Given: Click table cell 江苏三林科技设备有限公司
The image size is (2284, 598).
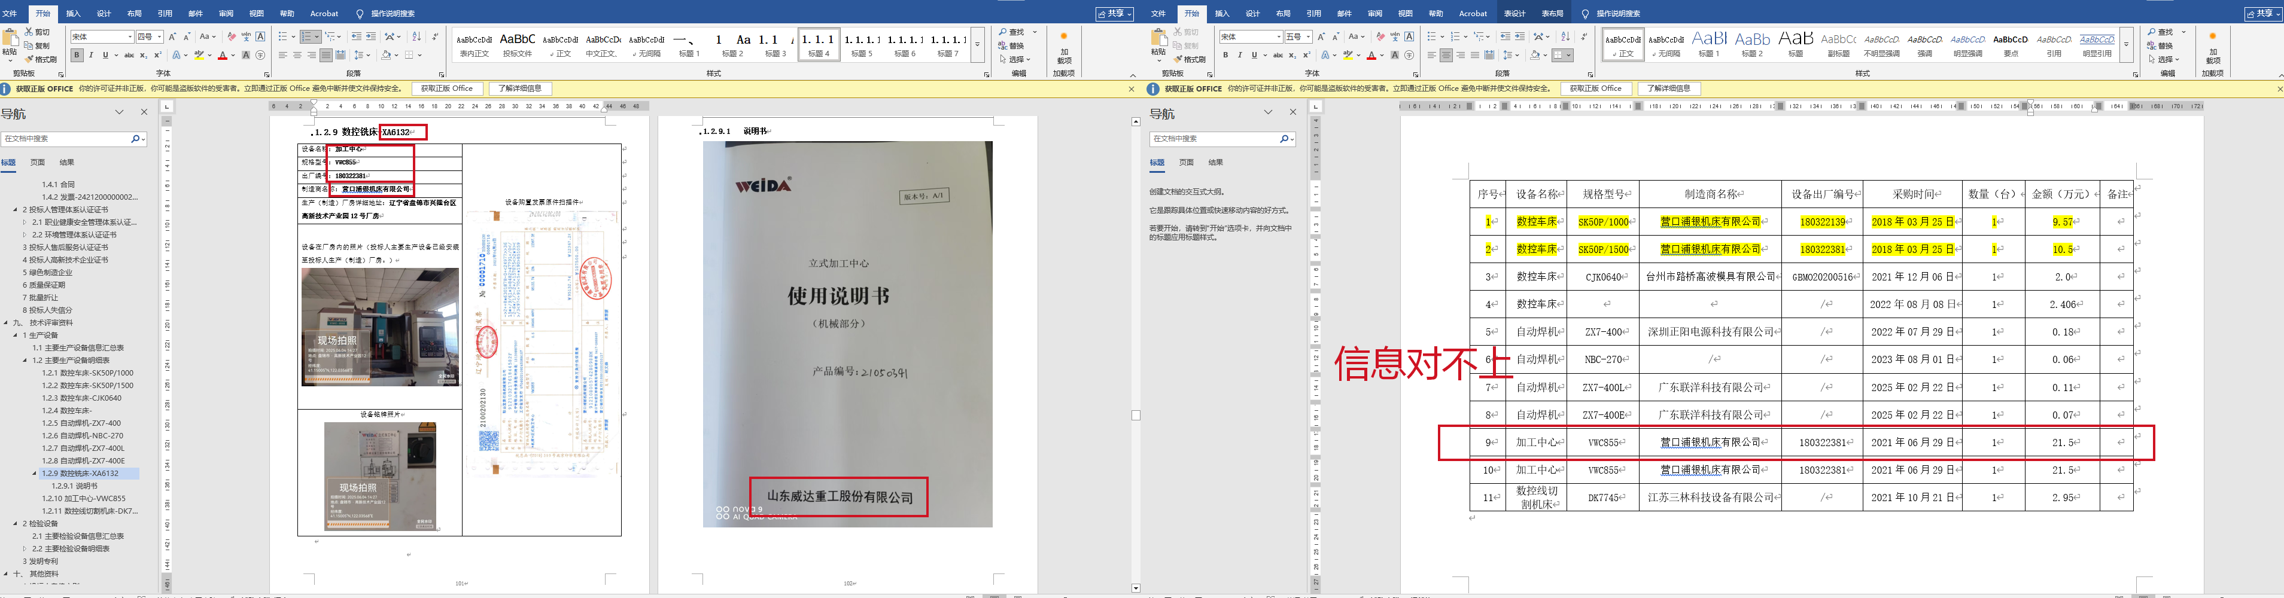Looking at the screenshot, I should (x=1710, y=498).
